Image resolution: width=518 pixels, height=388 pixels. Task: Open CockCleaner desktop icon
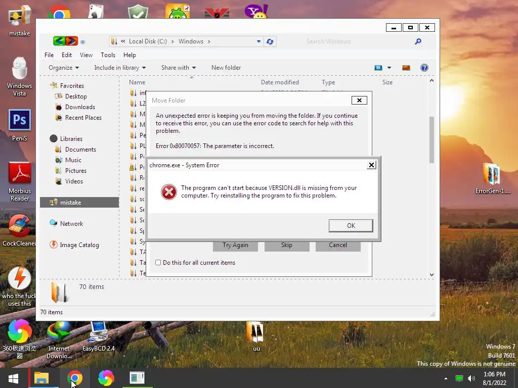tap(19, 230)
